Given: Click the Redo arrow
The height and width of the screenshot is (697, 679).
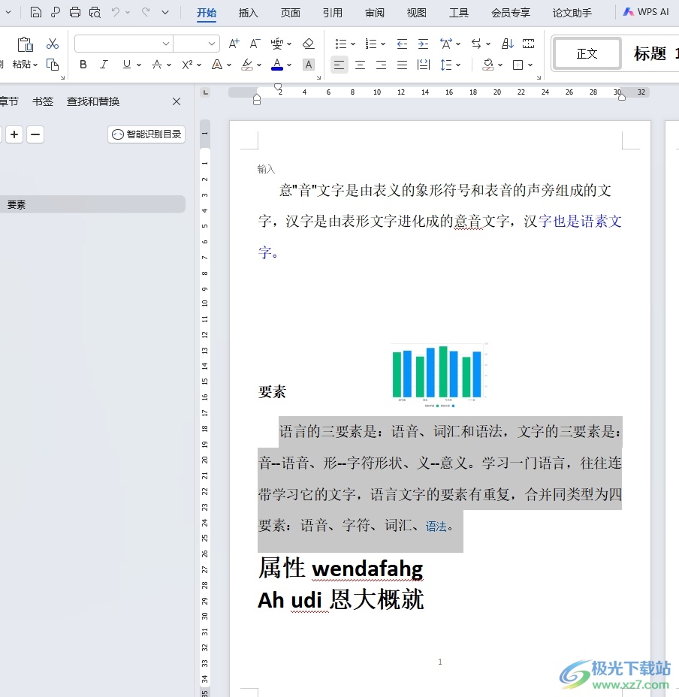Looking at the screenshot, I should 146,12.
